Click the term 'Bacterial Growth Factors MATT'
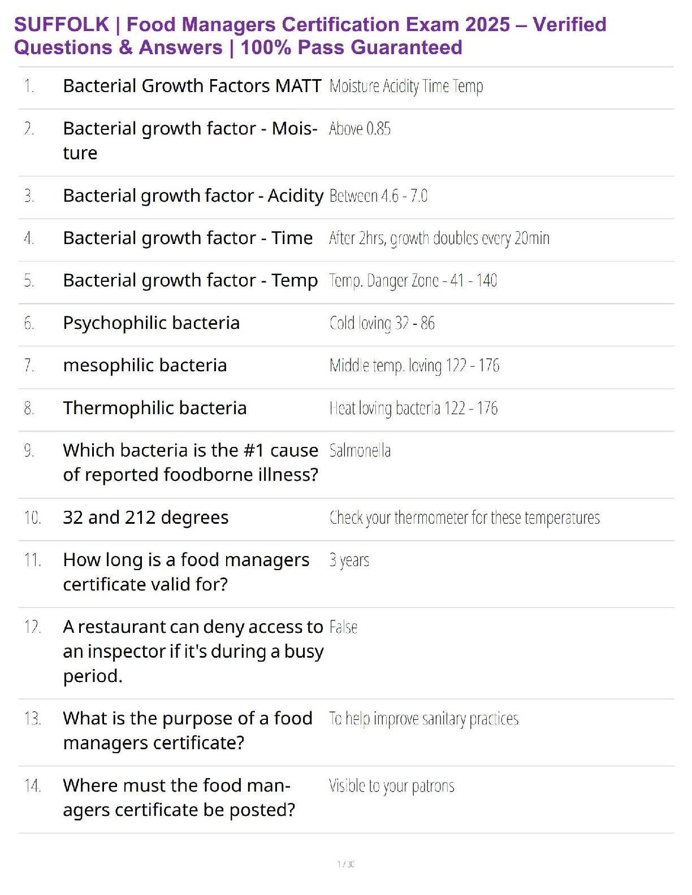The width and height of the screenshot is (692, 895). [192, 86]
